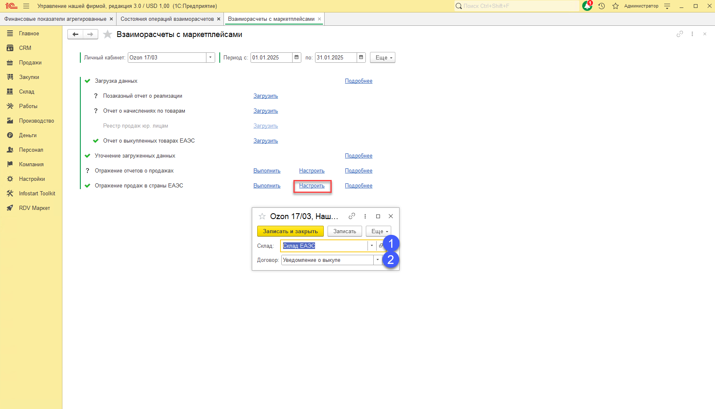Image resolution: width=715 pixels, height=409 pixels.
Task: Close the Взаиморасчеты с маркетплейсами form
Action: [705, 34]
